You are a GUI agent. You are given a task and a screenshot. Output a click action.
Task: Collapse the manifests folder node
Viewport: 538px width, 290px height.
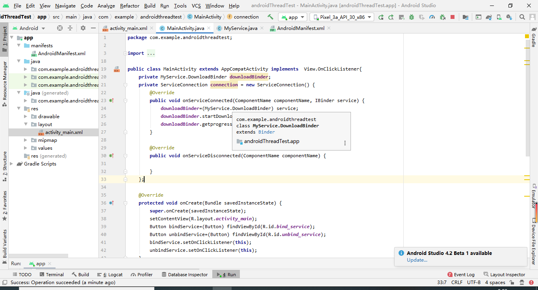coord(19,46)
